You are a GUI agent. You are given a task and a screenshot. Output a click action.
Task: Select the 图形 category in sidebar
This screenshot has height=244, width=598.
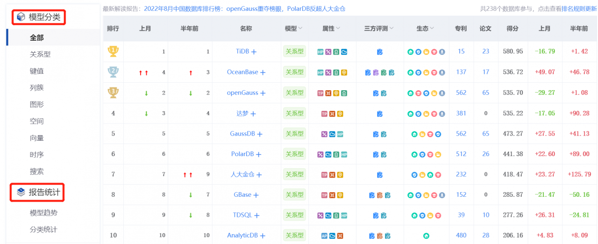coord(37,104)
